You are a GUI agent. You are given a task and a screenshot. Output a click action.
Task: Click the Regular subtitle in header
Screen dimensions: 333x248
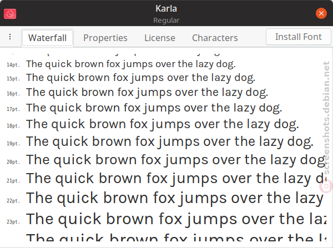coord(167,21)
